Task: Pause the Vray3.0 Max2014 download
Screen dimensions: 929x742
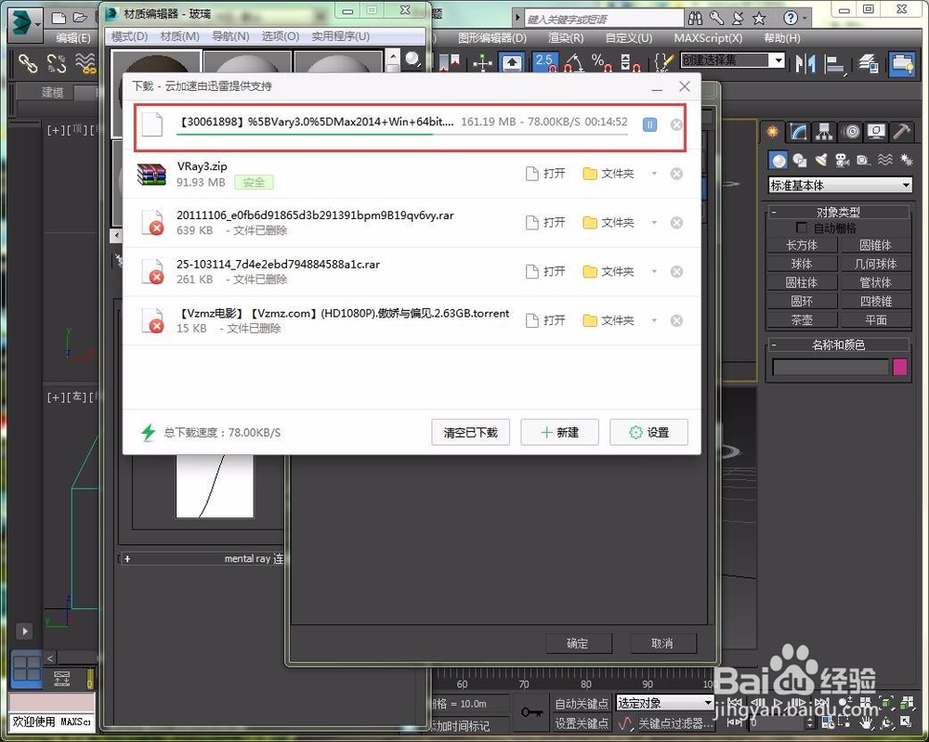Action: pos(649,124)
